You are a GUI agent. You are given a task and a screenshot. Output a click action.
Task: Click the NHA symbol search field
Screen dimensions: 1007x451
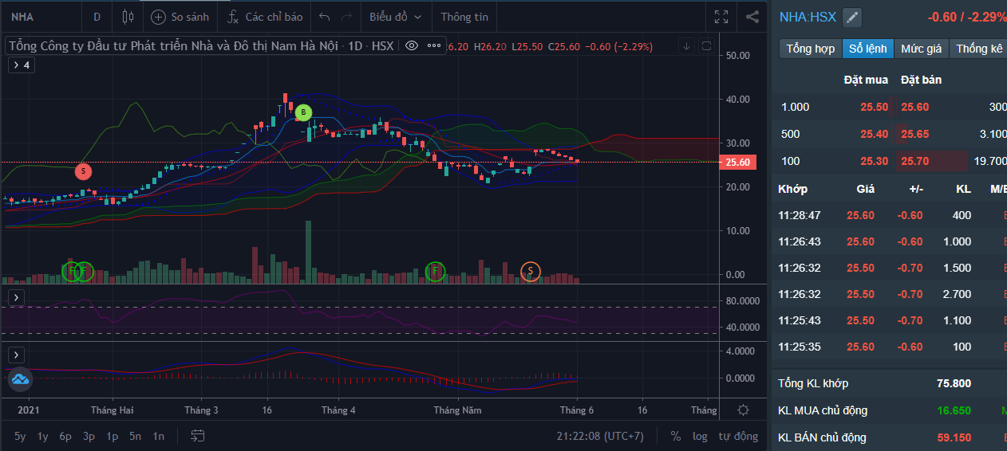[x=41, y=17]
